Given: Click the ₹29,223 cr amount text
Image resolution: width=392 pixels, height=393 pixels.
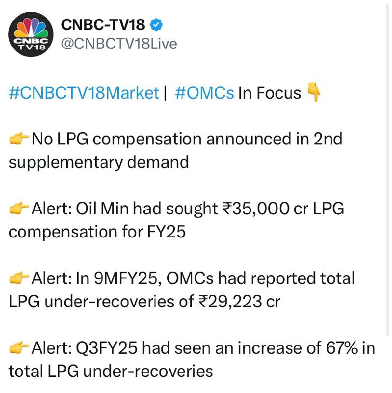Looking at the screenshot, I should pos(239,301).
